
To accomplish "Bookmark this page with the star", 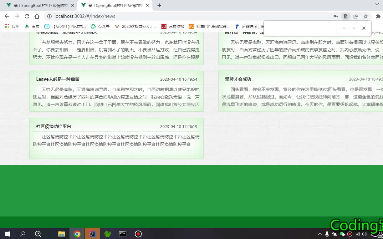I will [366, 16].
